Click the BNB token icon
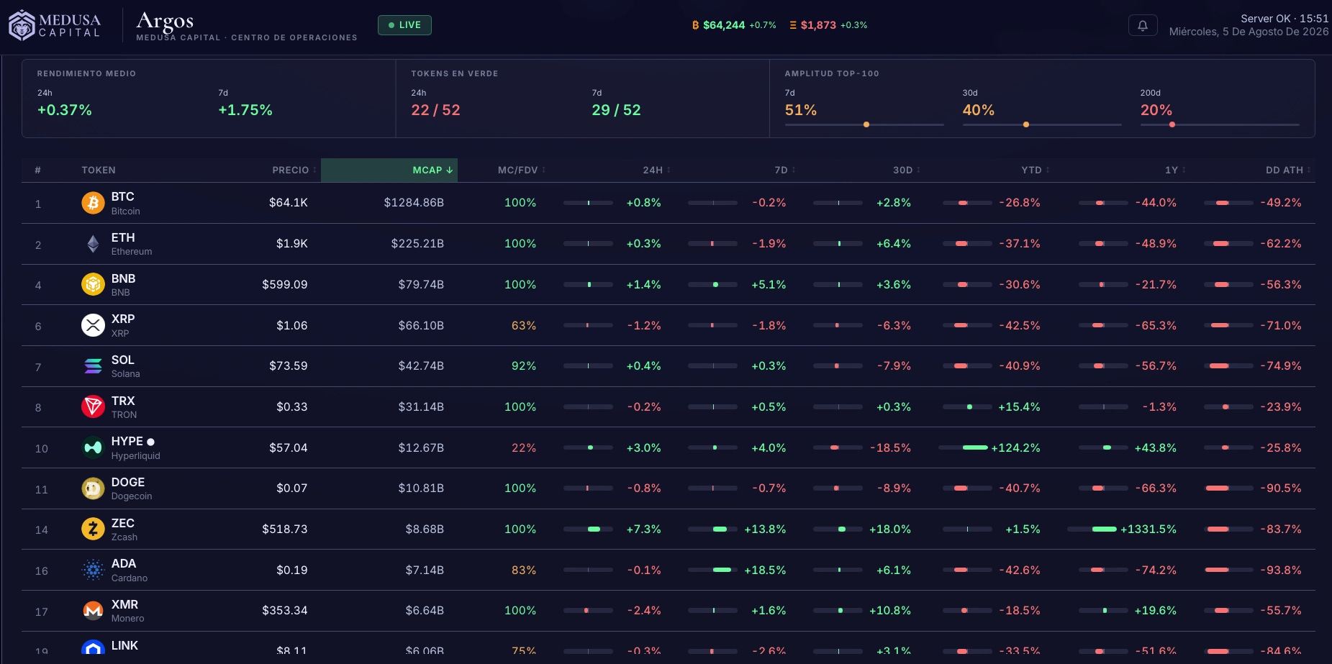 [93, 285]
